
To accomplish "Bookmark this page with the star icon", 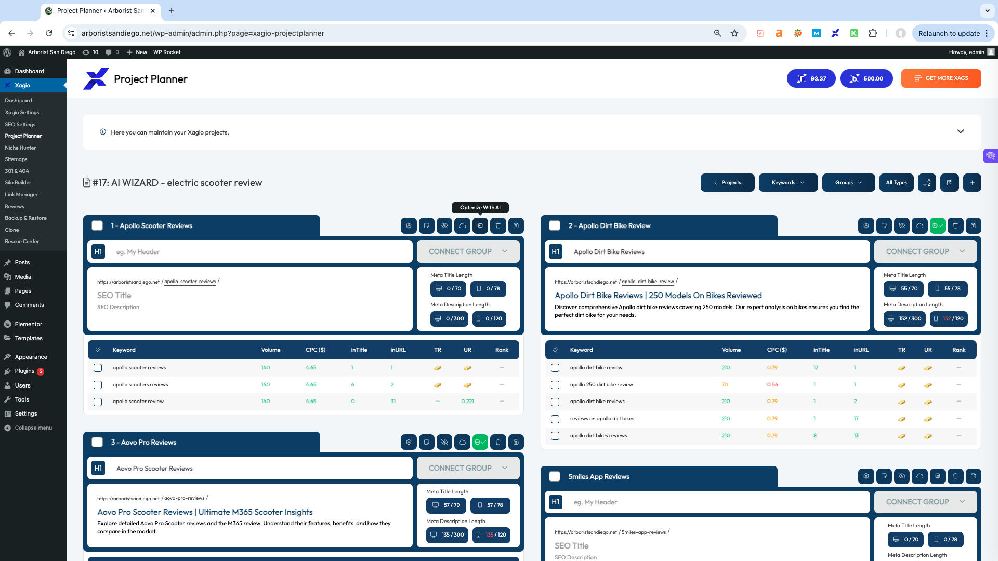I will coord(734,33).
